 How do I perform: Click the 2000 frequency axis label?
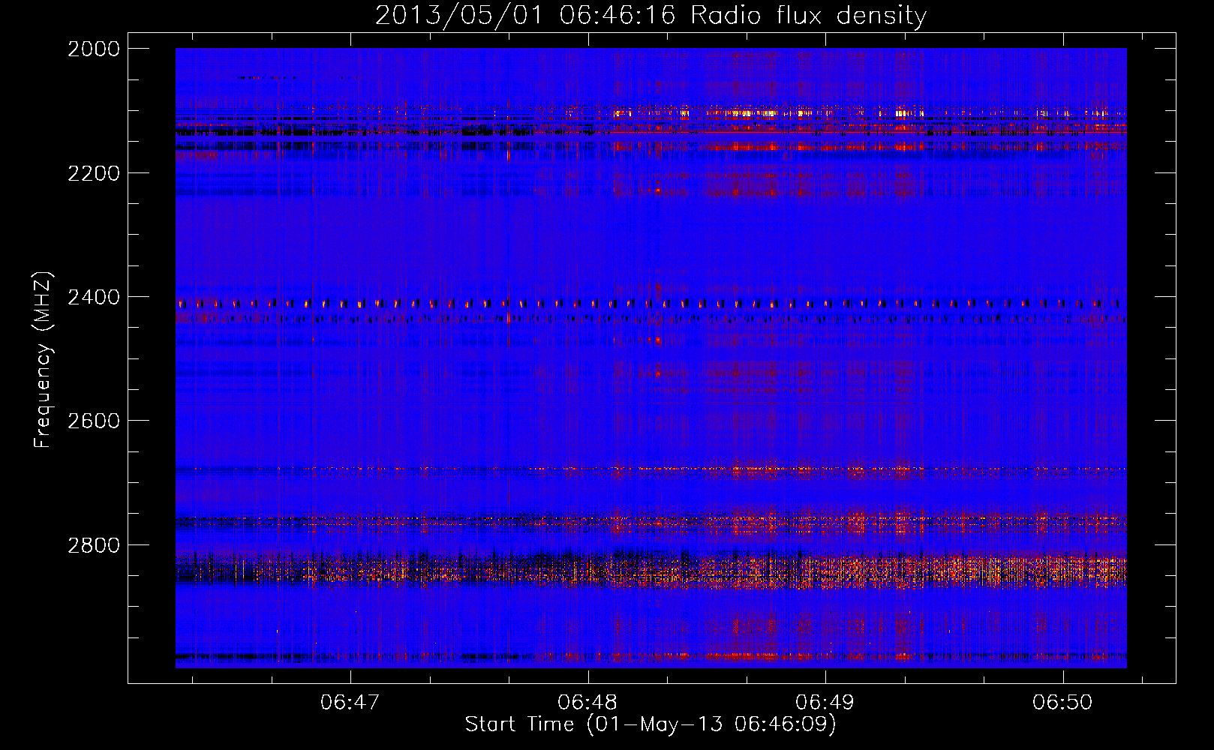94,49
